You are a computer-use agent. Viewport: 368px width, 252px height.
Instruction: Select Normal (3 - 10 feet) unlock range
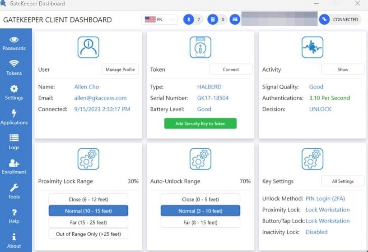tap(200, 211)
